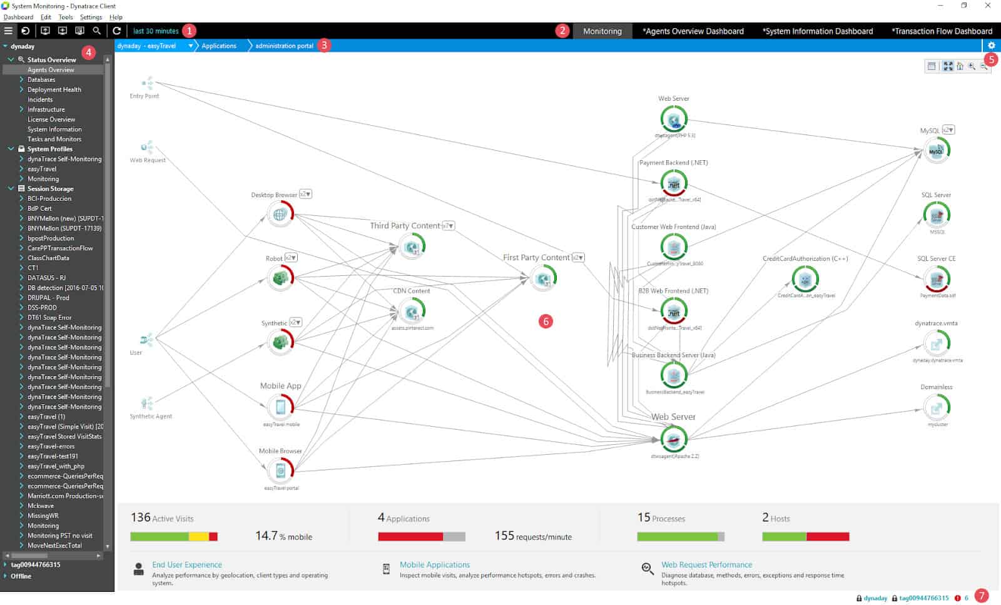Click the red error count 6 indicator
This screenshot has height=605, width=1001.
[962, 598]
